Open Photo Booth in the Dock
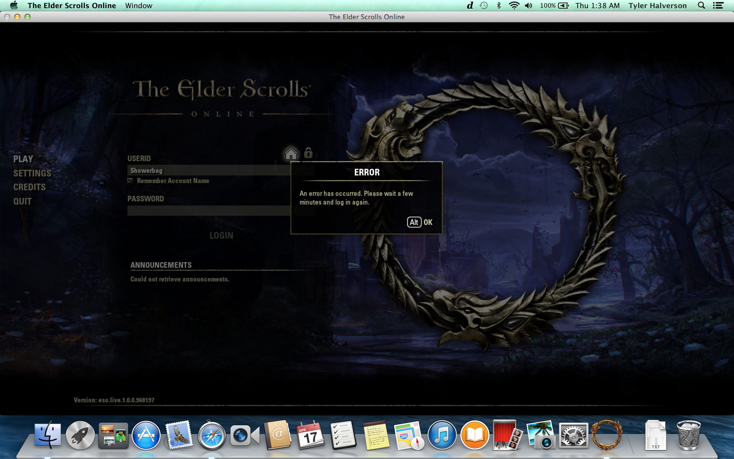This screenshot has width=734, height=459. pyautogui.click(x=507, y=435)
